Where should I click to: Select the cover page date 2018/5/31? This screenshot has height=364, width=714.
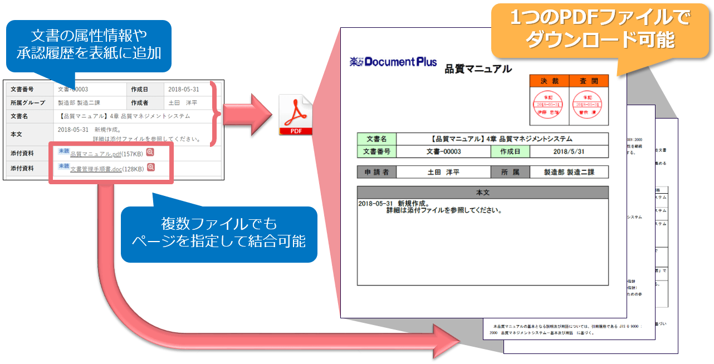pyautogui.click(x=569, y=151)
